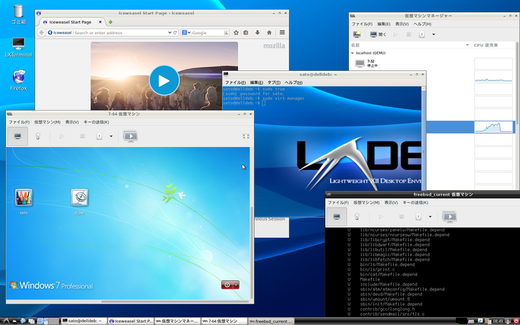Toggle fullscreen in the 7-64 window
The width and height of the screenshot is (520, 325).
pos(246,136)
